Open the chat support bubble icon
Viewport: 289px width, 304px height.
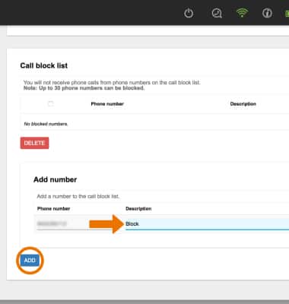217,13
